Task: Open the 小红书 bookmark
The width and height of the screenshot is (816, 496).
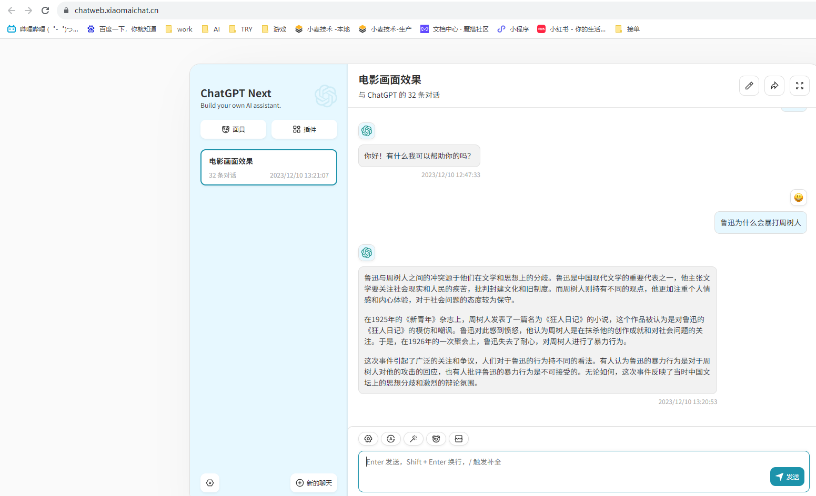Action: [x=571, y=29]
